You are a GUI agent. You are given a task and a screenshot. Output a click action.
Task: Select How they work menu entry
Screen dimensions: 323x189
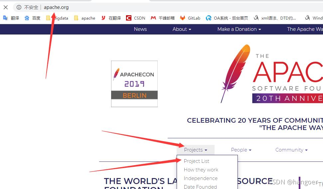coord(201,170)
